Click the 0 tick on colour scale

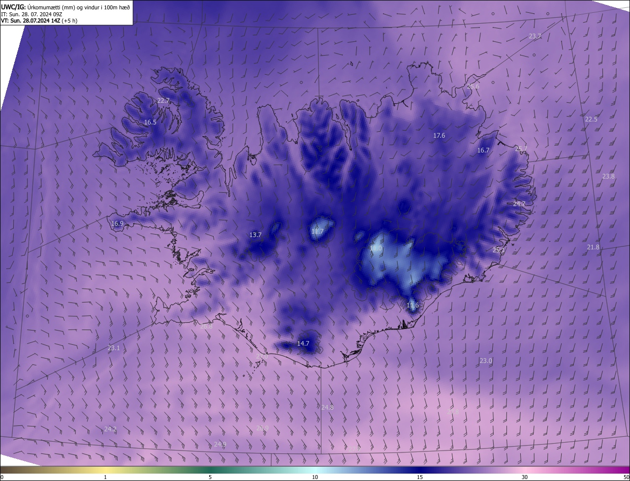tap(1, 477)
